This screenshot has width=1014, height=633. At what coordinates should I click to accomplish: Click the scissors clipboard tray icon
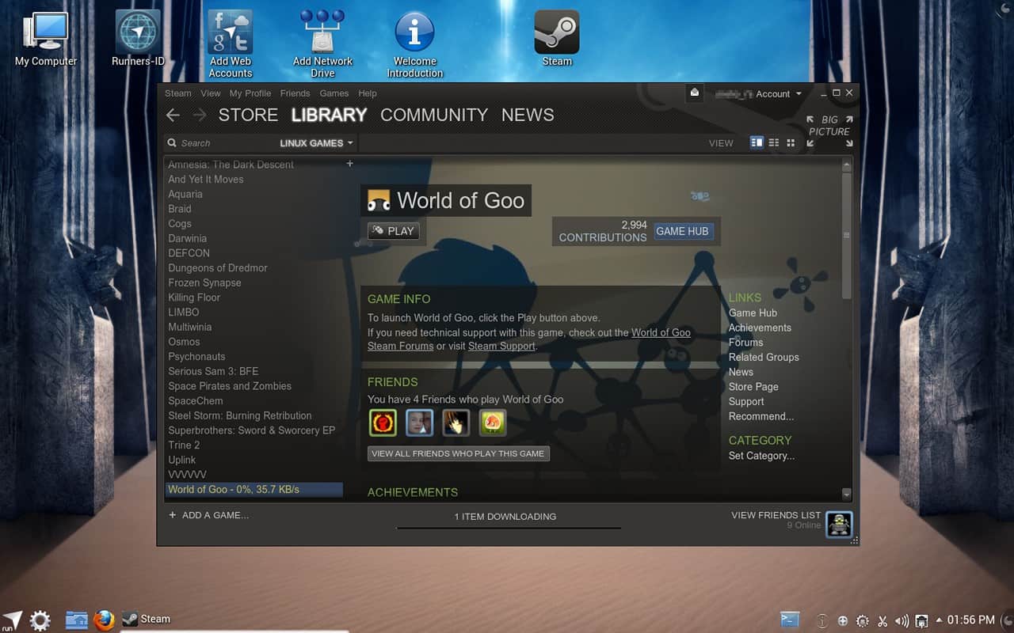click(x=882, y=620)
